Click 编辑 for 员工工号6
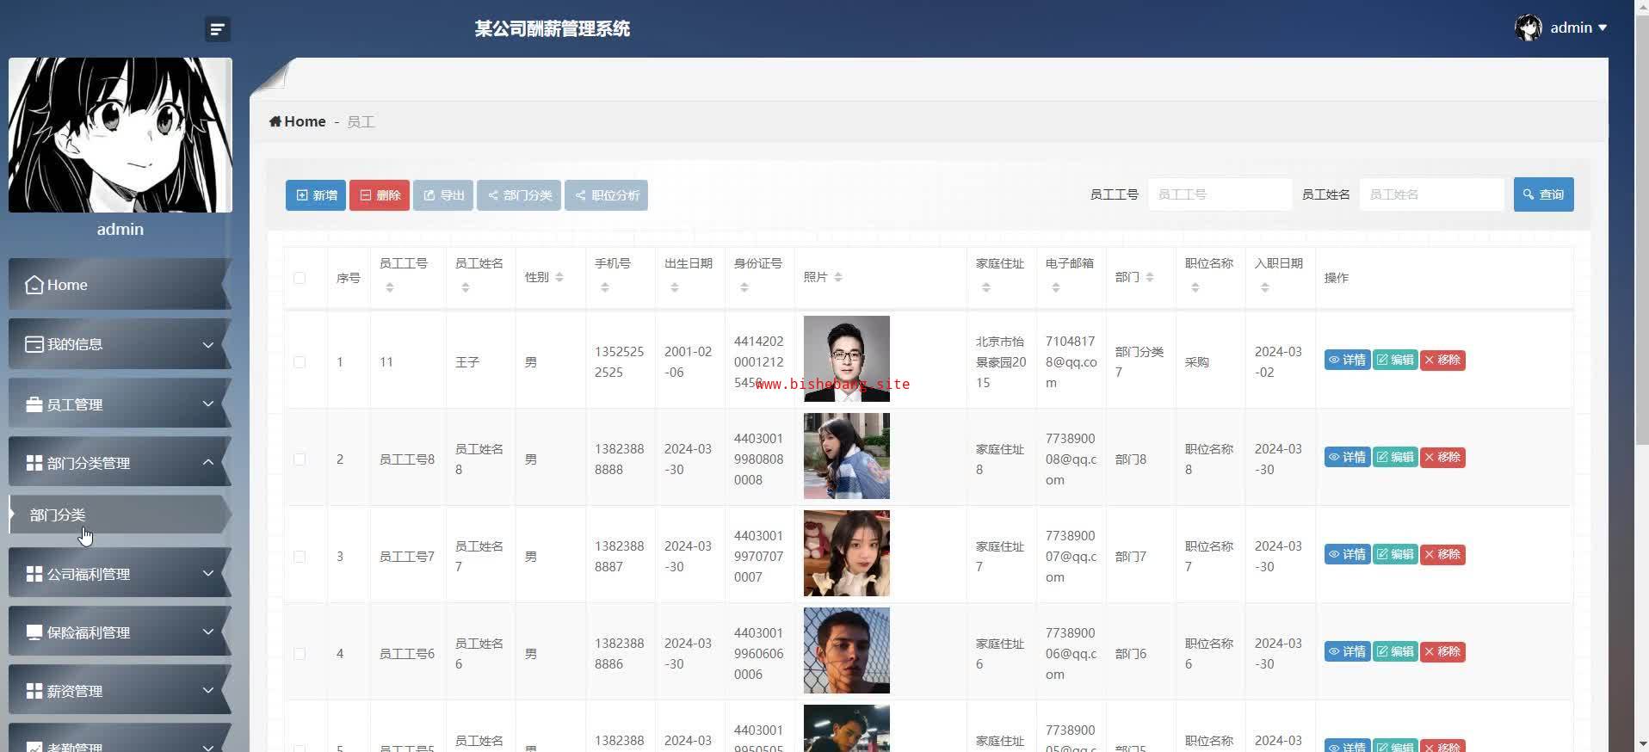 tap(1395, 652)
